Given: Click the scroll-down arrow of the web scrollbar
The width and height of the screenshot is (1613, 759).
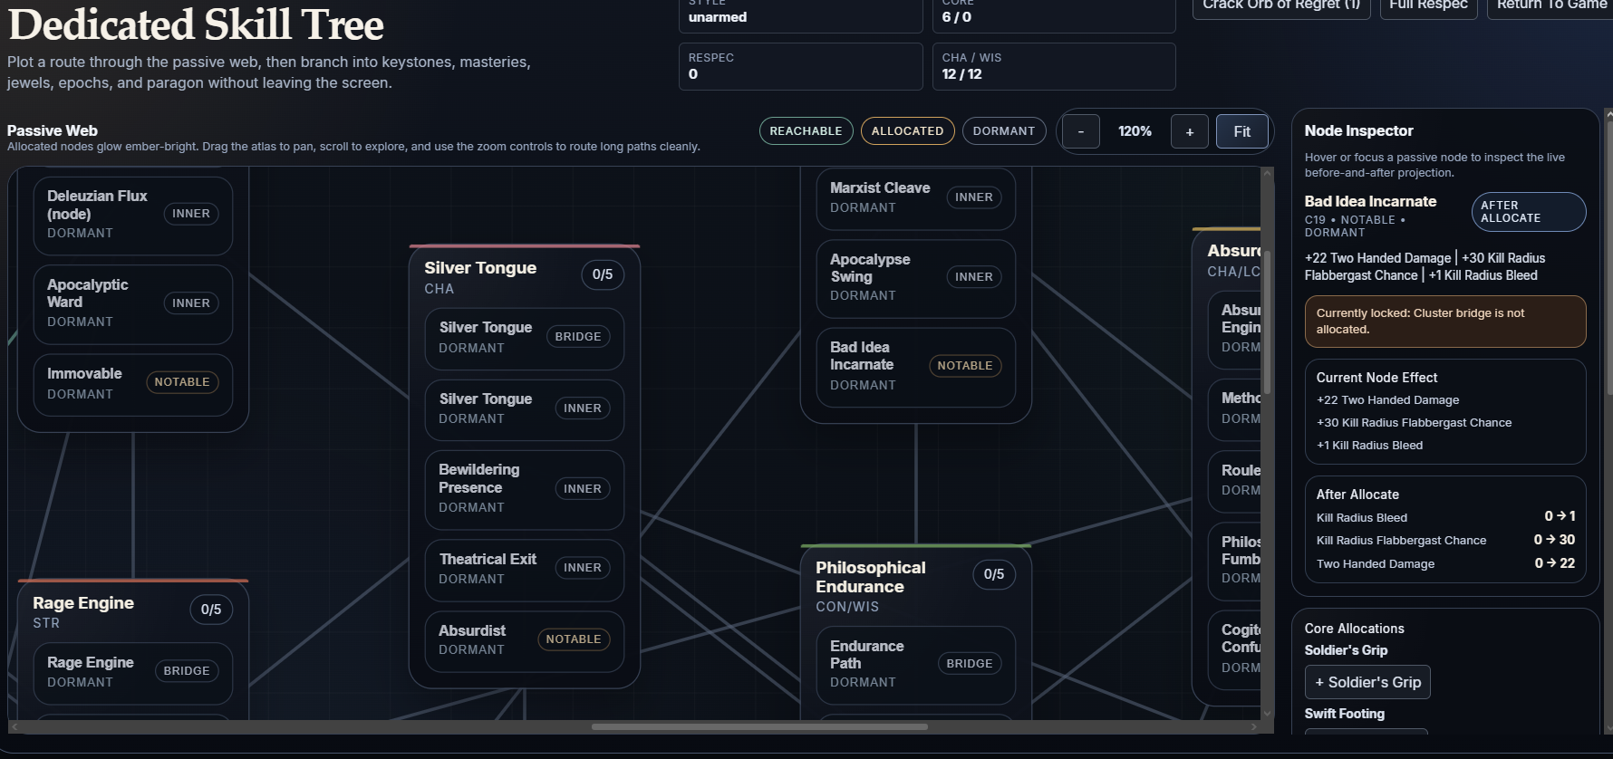Looking at the screenshot, I should [1267, 714].
